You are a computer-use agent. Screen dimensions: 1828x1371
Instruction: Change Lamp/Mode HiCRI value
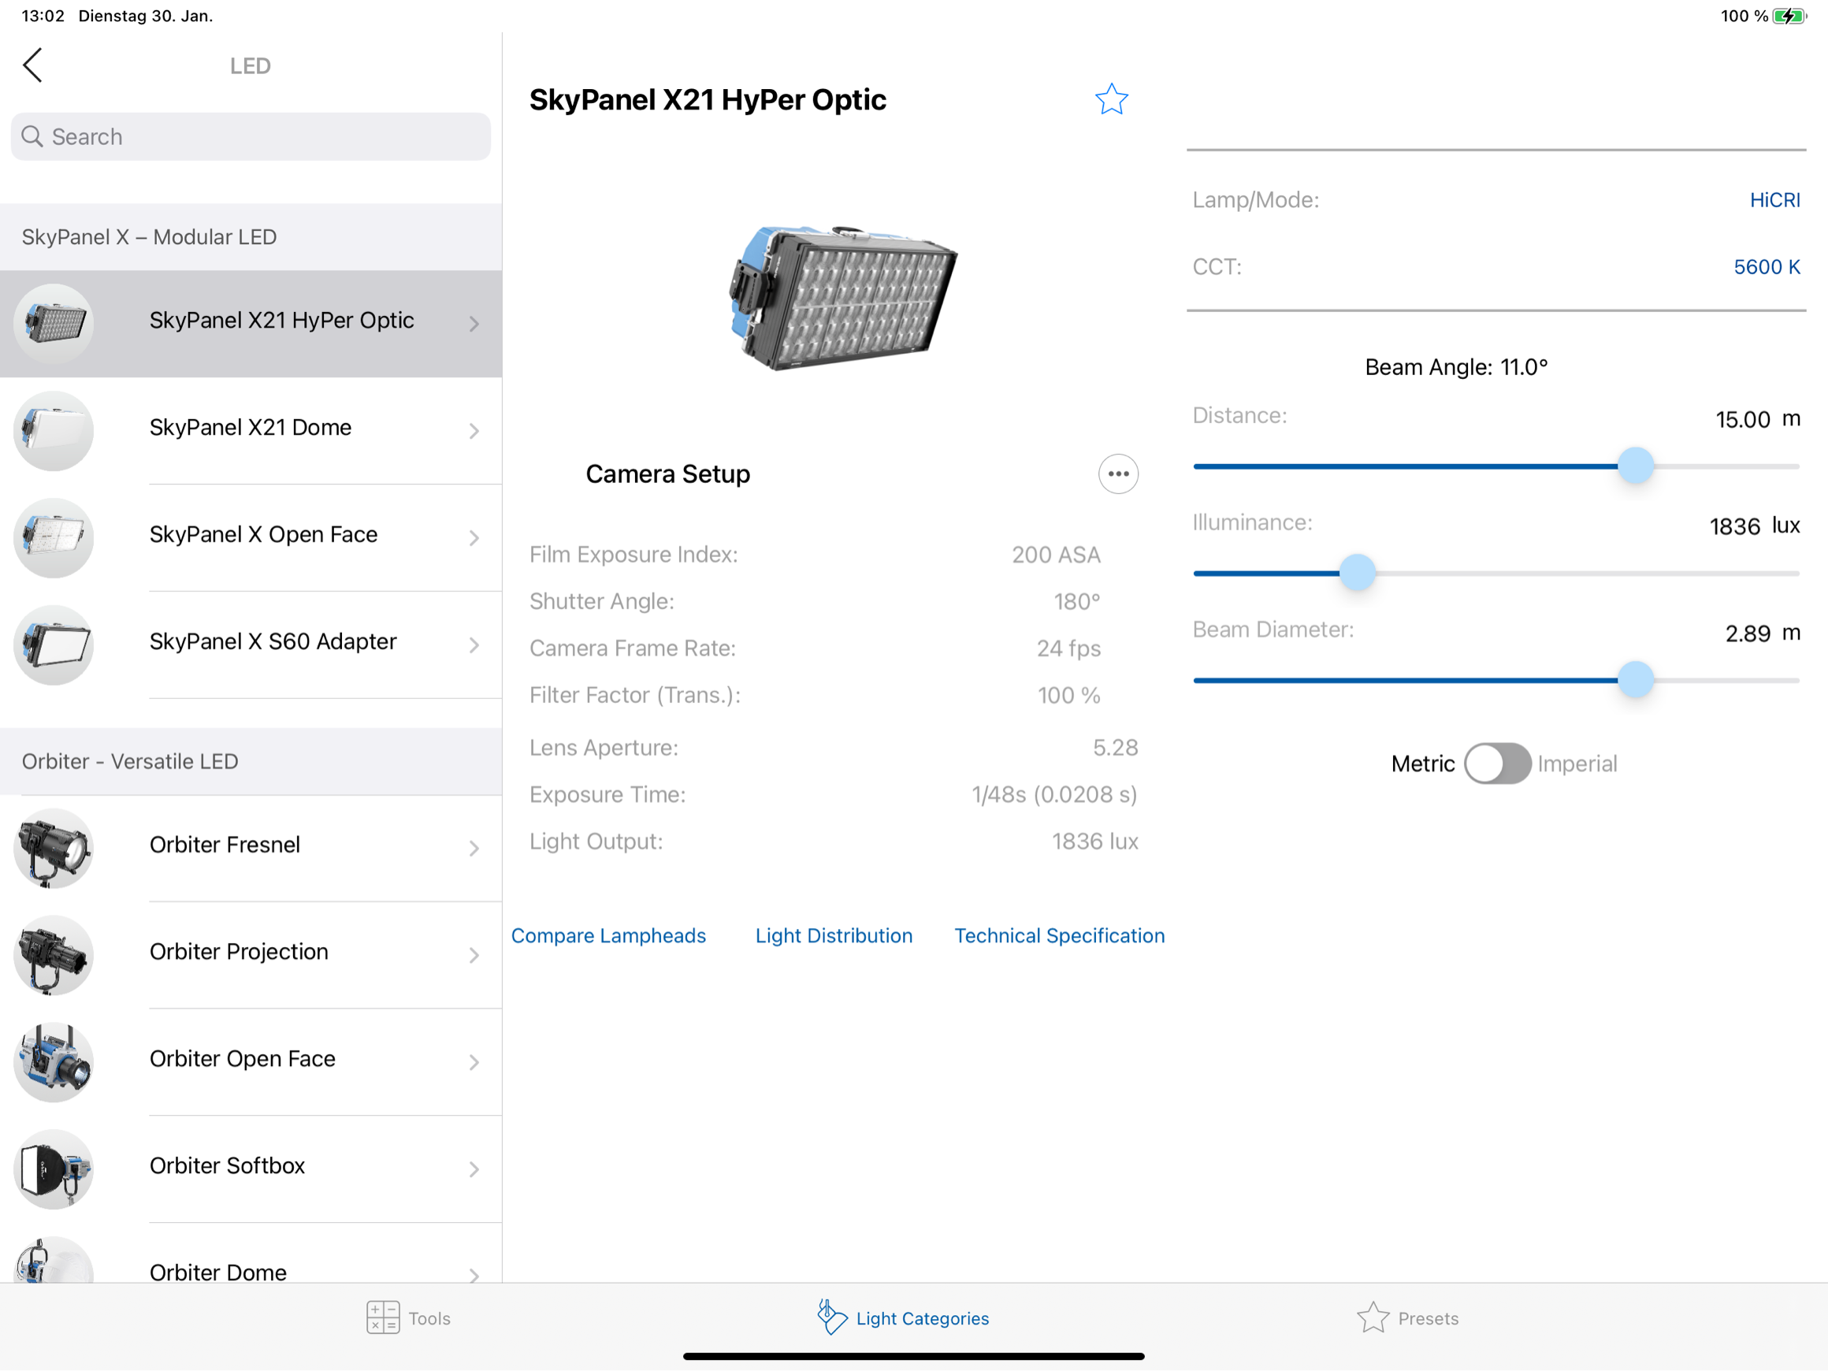1774,200
